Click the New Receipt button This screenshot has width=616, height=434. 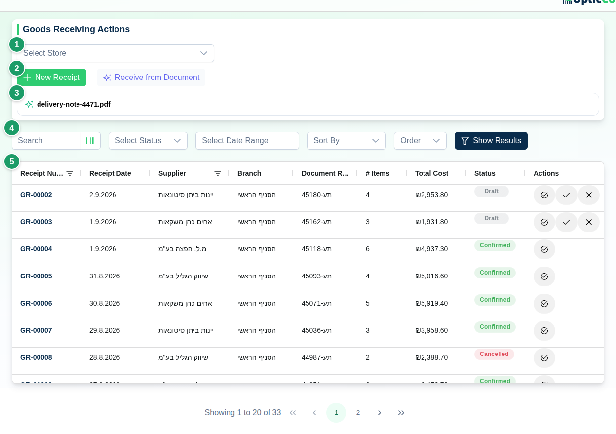pos(51,78)
